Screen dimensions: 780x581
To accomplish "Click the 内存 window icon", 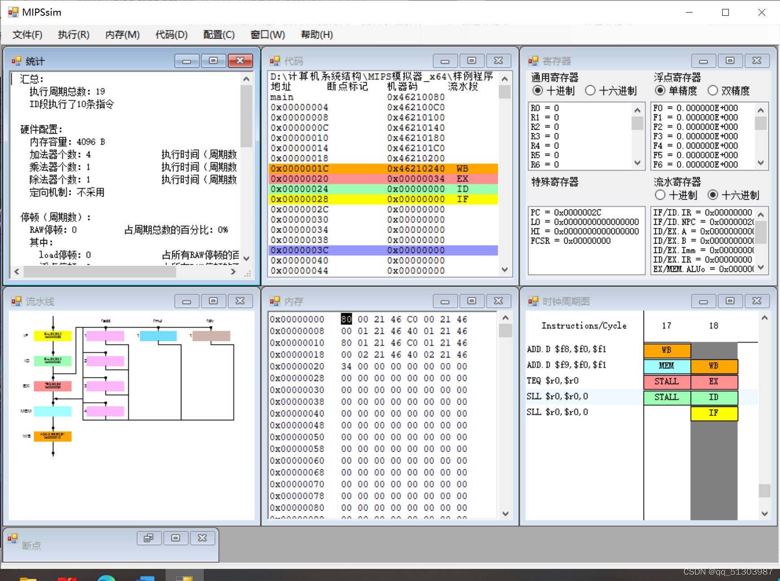I will 275,301.
